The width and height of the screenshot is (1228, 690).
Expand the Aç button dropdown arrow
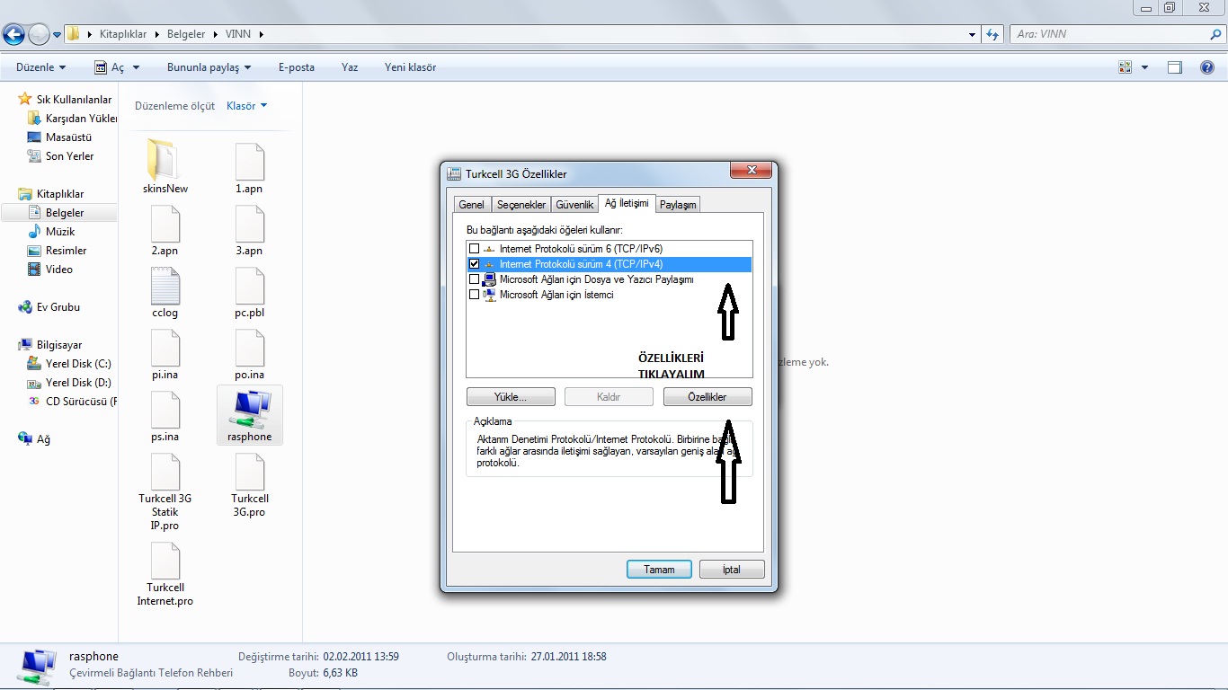tap(137, 67)
